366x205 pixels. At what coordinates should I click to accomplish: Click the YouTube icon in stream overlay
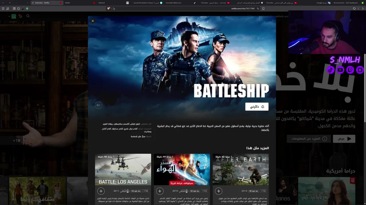(x=341, y=69)
